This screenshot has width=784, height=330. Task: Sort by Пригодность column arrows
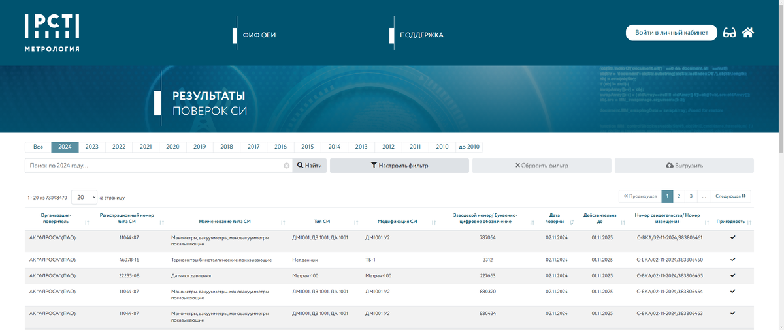pos(749,222)
